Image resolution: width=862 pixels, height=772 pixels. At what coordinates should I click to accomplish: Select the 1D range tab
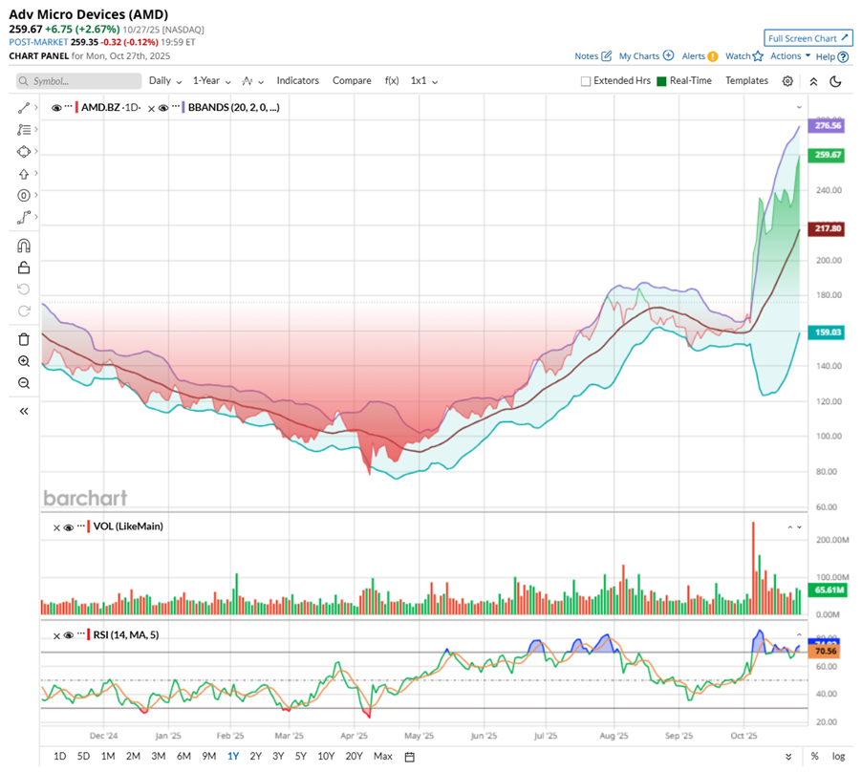pos(59,757)
